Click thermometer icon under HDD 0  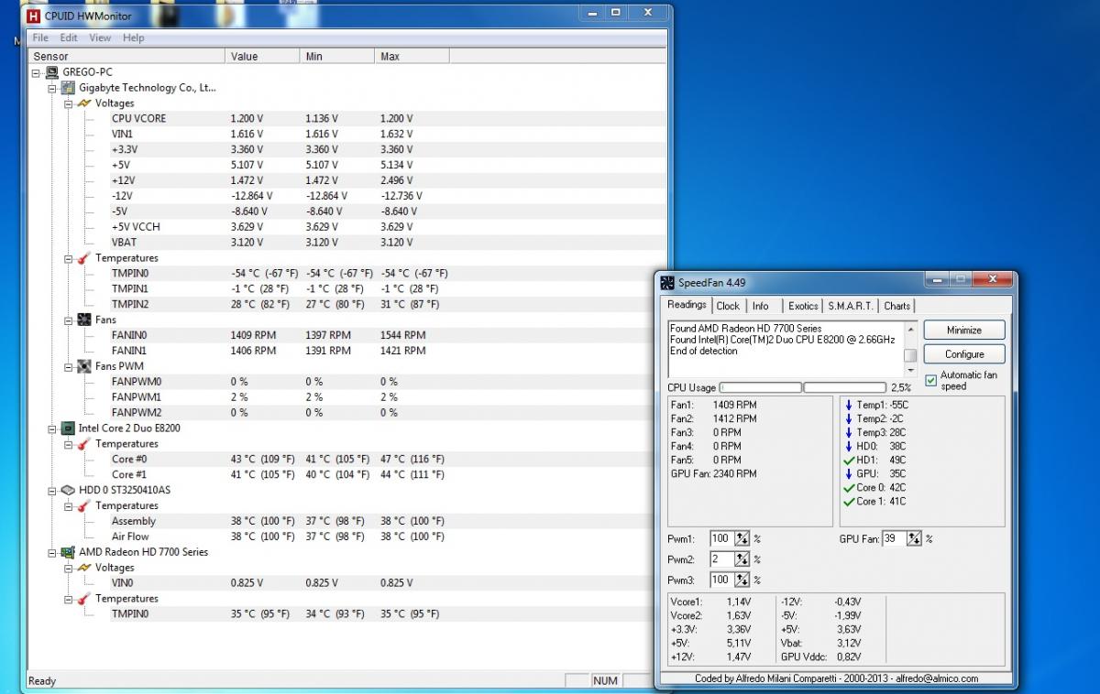pyautogui.click(x=83, y=505)
